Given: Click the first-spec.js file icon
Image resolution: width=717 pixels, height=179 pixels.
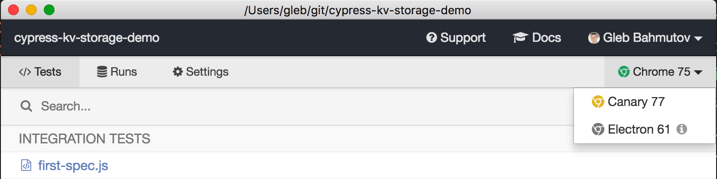Looking at the screenshot, I should click(x=26, y=166).
